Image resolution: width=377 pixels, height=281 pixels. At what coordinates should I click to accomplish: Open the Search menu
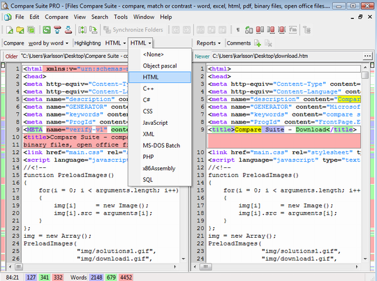click(100, 17)
